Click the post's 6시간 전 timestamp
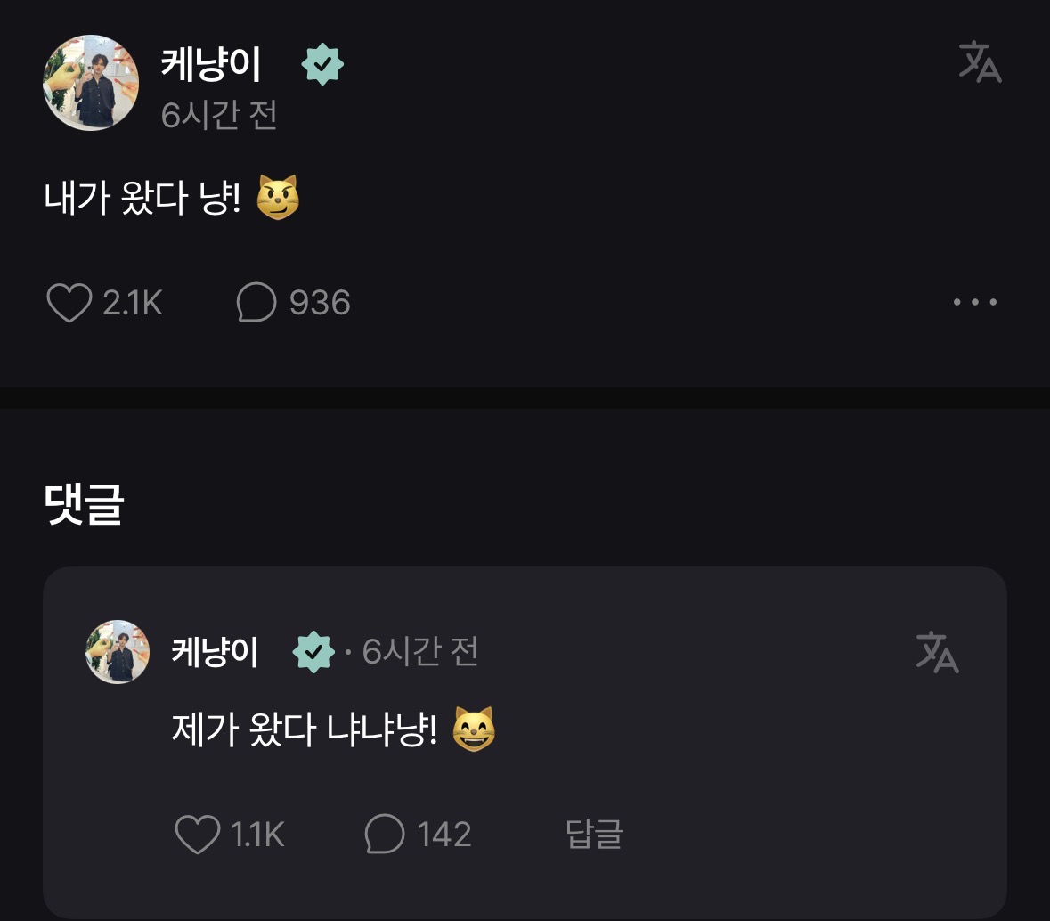This screenshot has height=921, width=1050. (x=219, y=115)
